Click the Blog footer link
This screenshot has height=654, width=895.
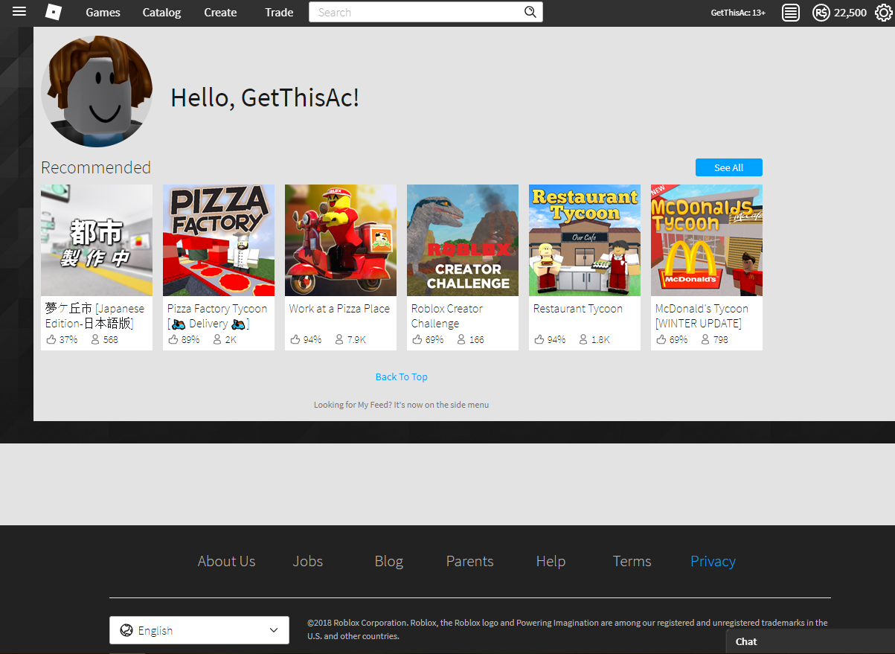pos(389,561)
